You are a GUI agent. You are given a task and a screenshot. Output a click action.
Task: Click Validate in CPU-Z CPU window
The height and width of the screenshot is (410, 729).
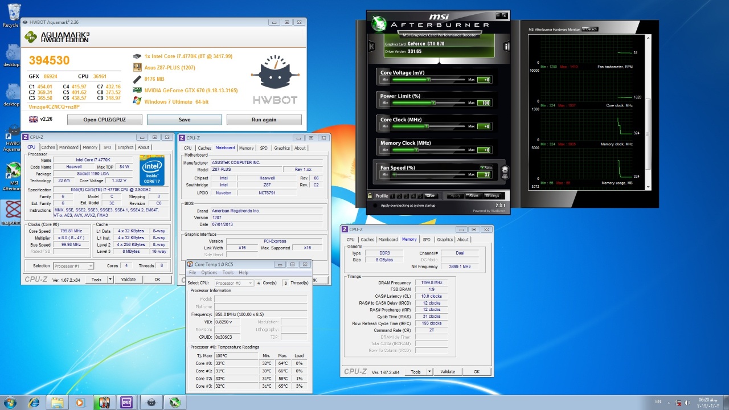[129, 280]
